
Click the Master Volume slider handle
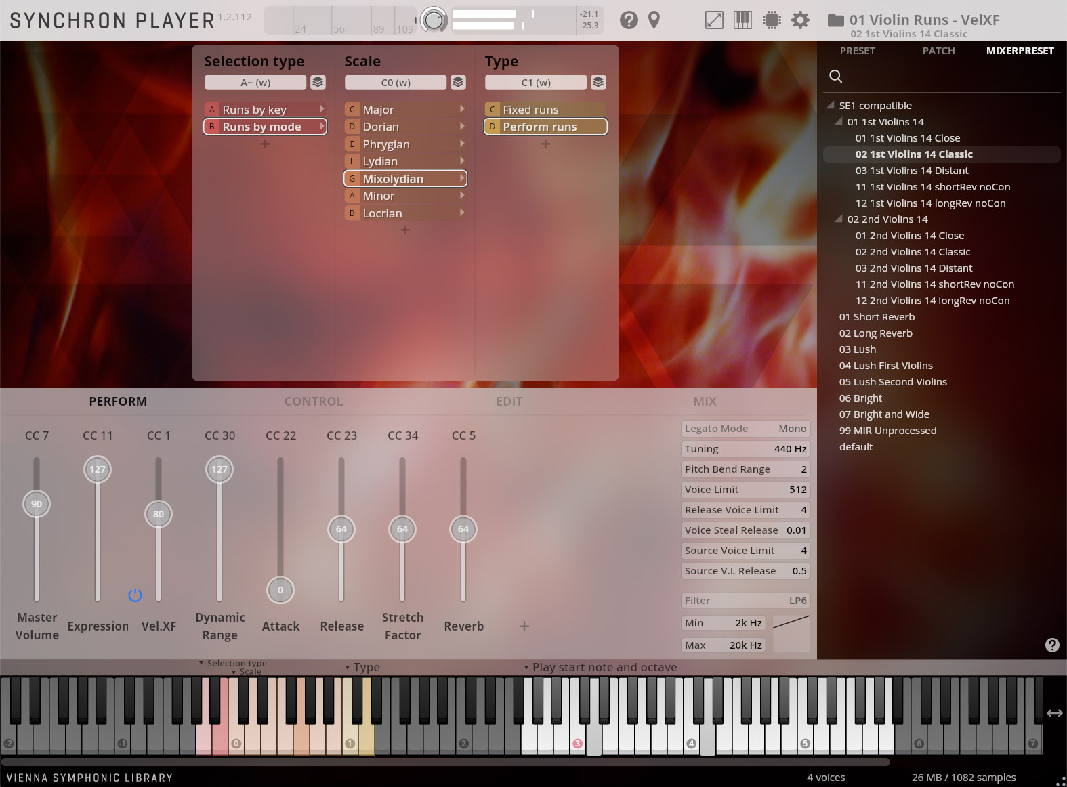click(37, 504)
